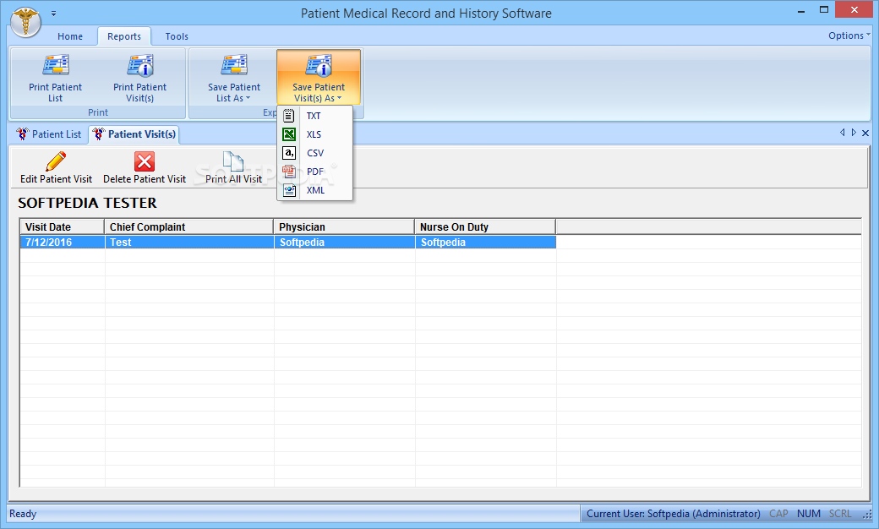The image size is (879, 529).
Task: Click the Excel XLS icon
Action: pyautogui.click(x=289, y=134)
